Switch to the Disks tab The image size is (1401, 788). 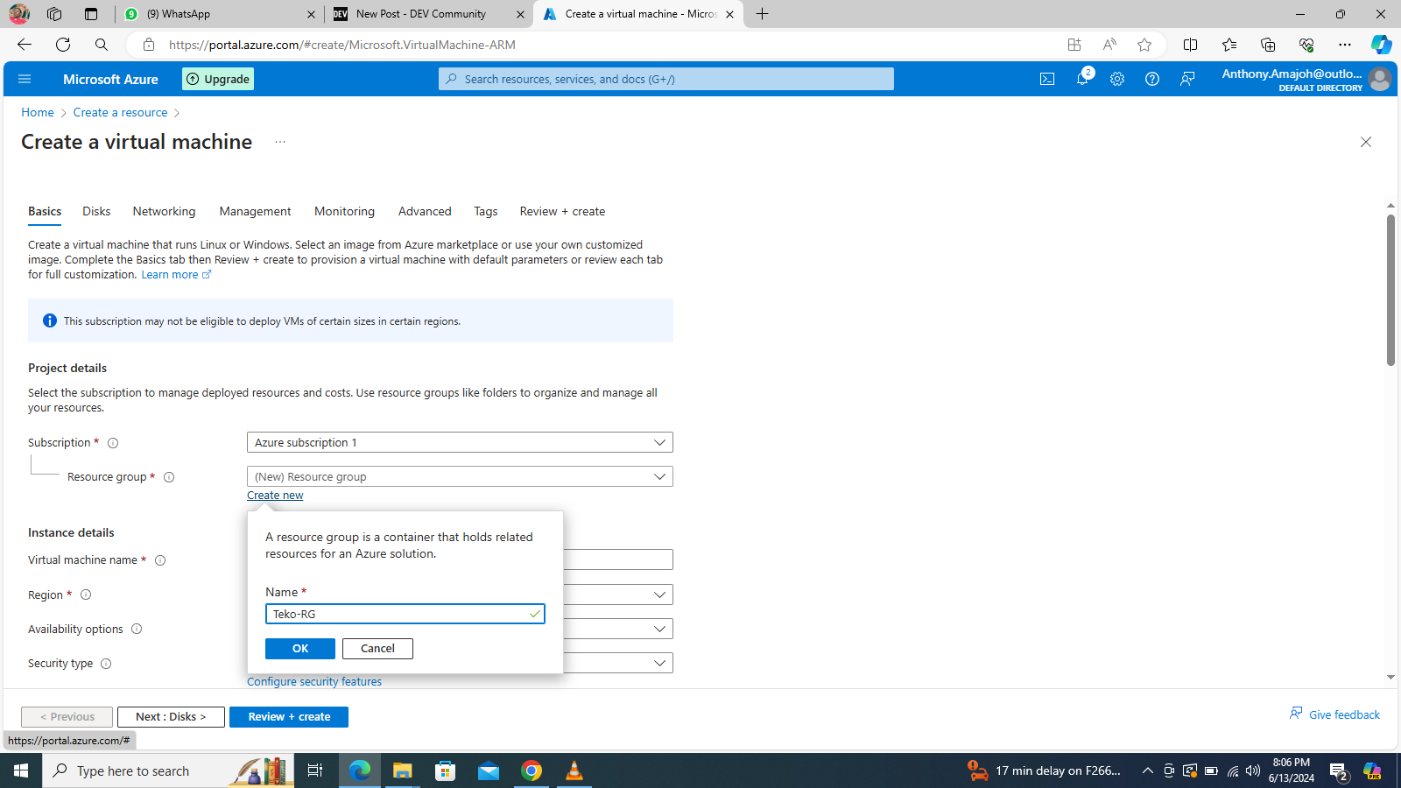[96, 211]
